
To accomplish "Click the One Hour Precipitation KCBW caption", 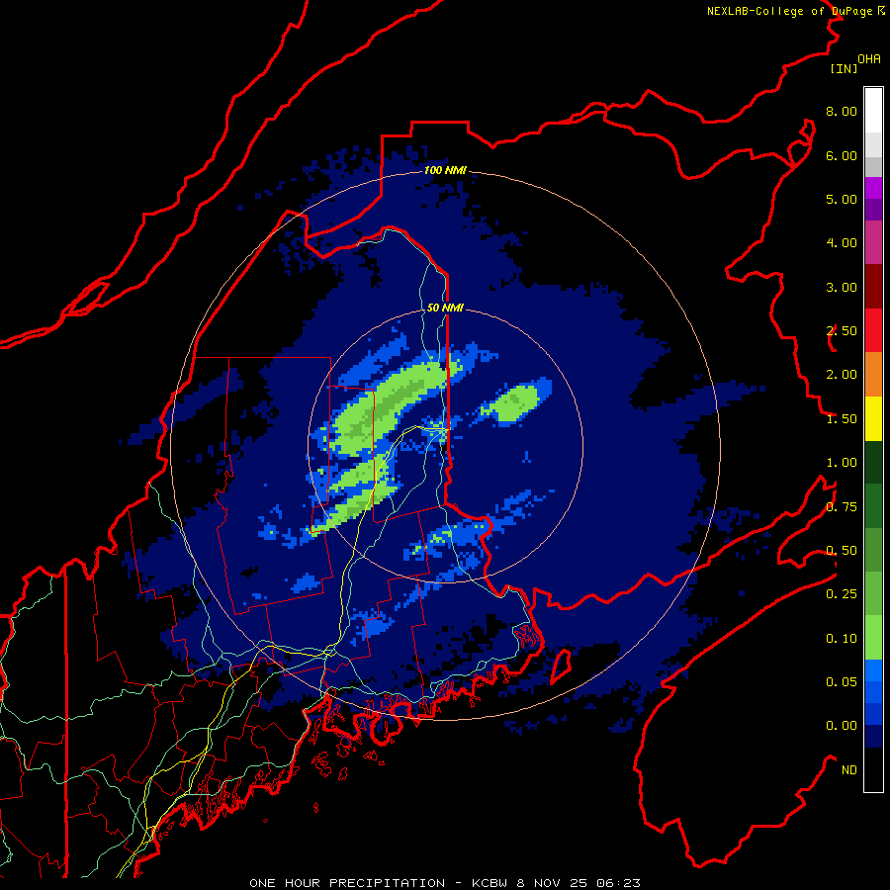I will click(x=445, y=883).
